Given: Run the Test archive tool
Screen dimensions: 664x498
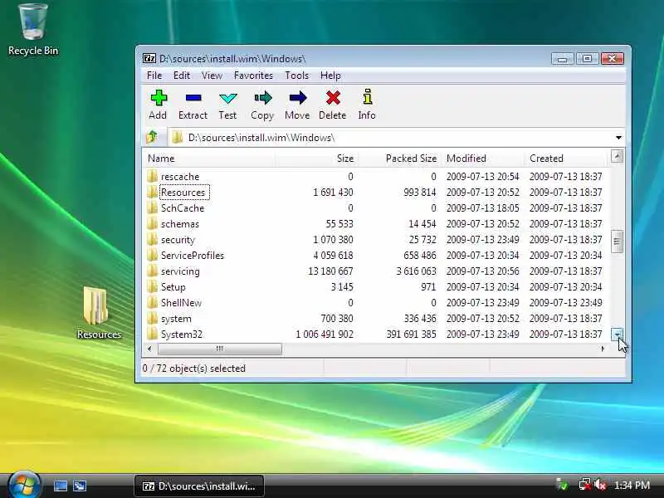Looking at the screenshot, I should click(x=227, y=98).
